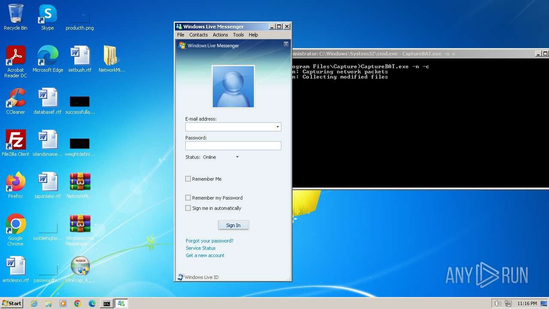Select the articlesno.rtf document icon

[x=15, y=270]
